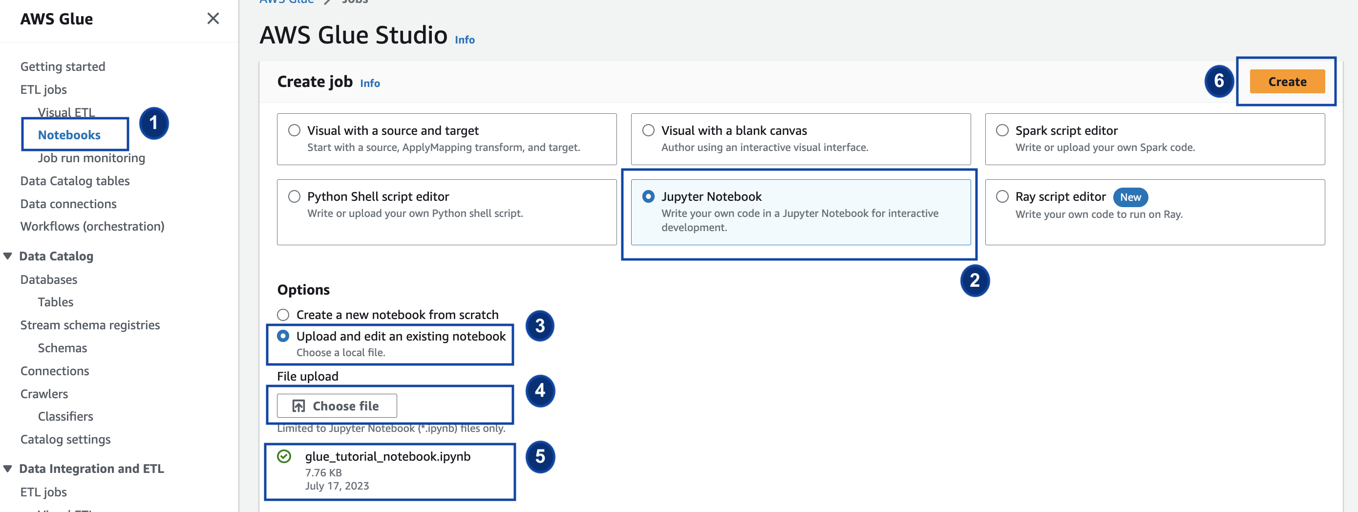Open Data Catalog tables in sidebar
The image size is (1358, 512).
(x=75, y=181)
